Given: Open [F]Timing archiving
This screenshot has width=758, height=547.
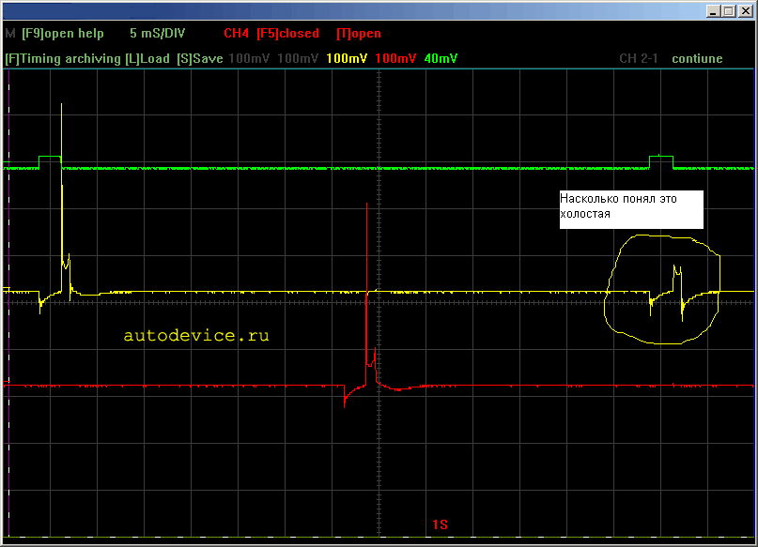Looking at the screenshot, I should (63, 59).
